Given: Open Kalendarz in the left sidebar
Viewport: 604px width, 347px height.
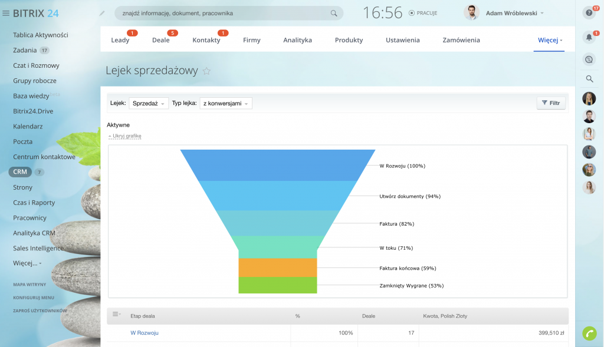Looking at the screenshot, I should click(x=28, y=126).
